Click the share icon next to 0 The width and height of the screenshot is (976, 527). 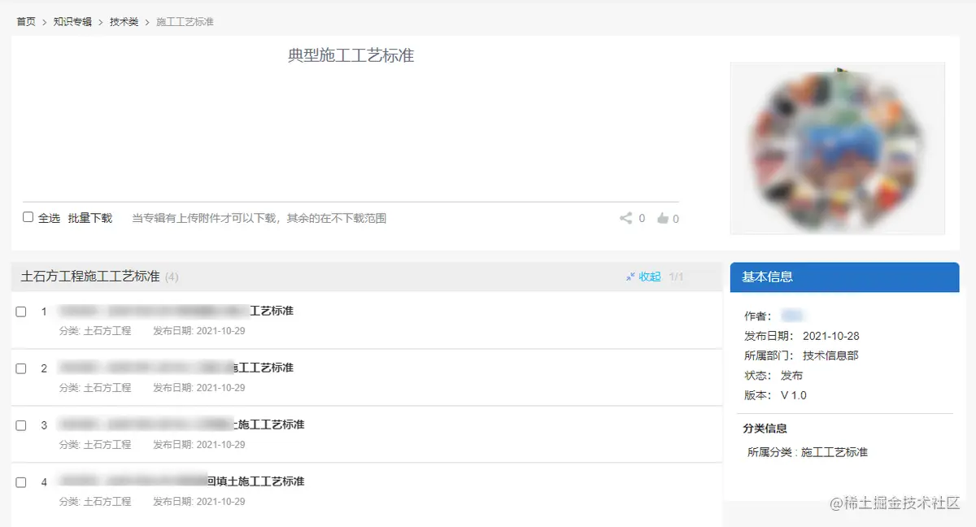[625, 218]
